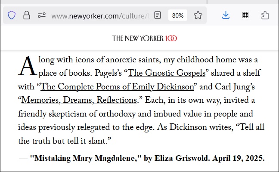Click the "Mistaking Mary Magdalene" citation caption
The height and width of the screenshot is (172, 279).
(142, 158)
